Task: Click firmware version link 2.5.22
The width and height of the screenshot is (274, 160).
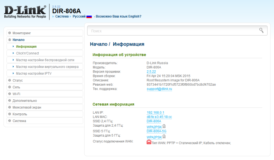Action: (x=151, y=72)
